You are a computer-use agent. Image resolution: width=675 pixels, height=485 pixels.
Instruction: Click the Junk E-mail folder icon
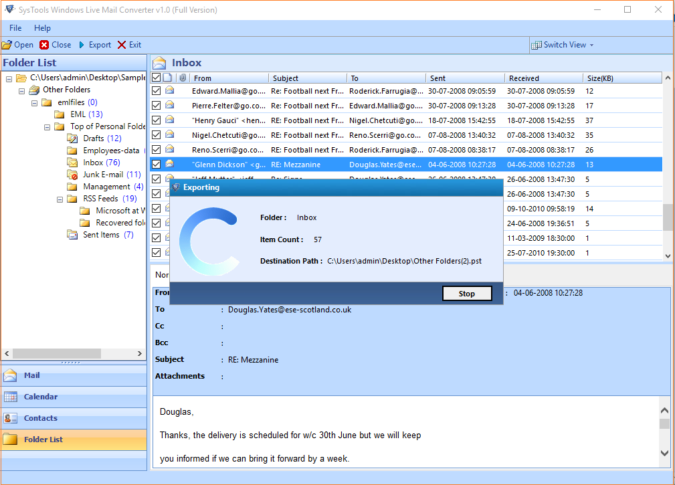tap(72, 175)
